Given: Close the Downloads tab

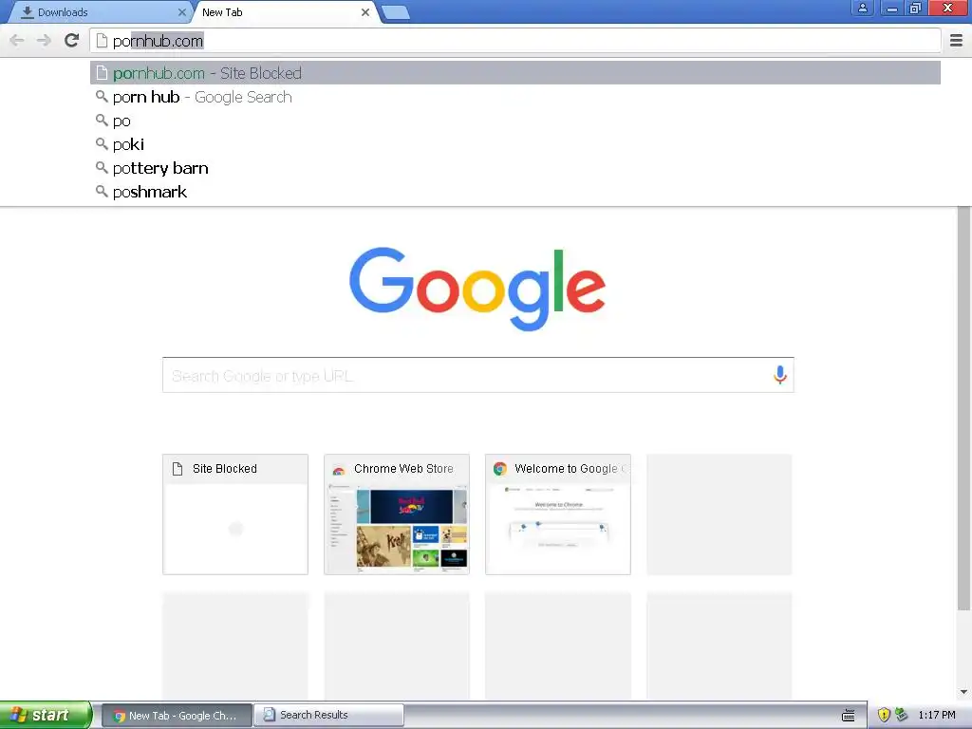Looking at the screenshot, I should pyautogui.click(x=181, y=12).
